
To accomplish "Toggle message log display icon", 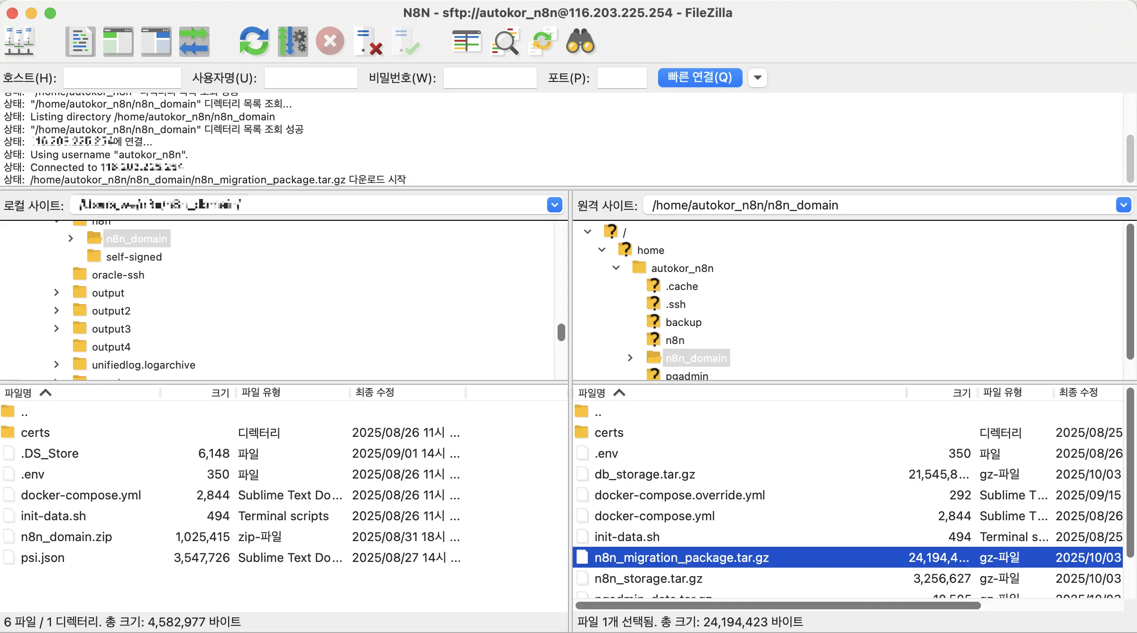I will pyautogui.click(x=80, y=42).
